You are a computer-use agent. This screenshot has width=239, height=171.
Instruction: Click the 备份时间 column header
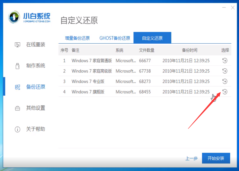190,50
